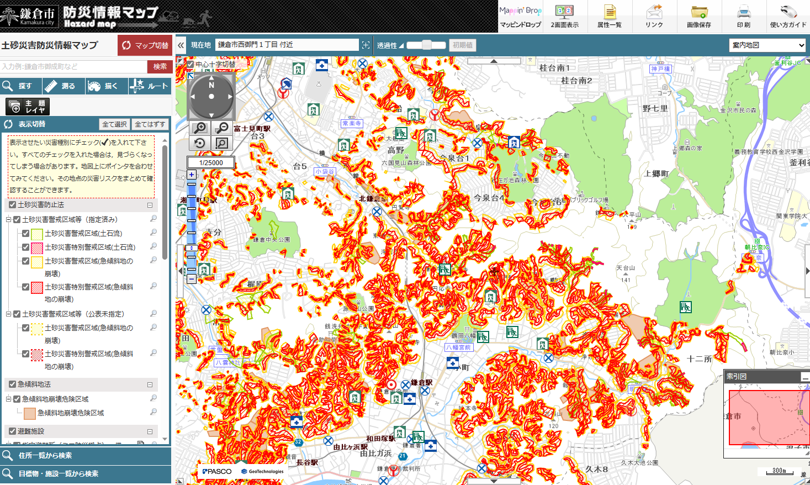This screenshot has width=810, height=485.
Task: Uncheck 土砂災害警戒区域等（公表未指定）group checkbox
Action: [x=17, y=314]
